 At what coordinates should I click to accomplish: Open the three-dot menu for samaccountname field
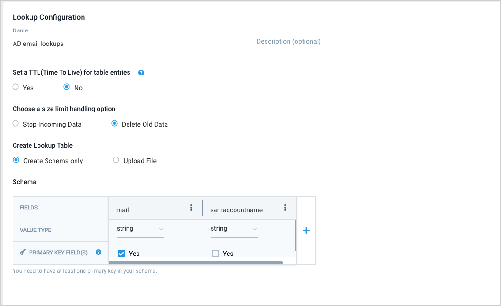285,208
